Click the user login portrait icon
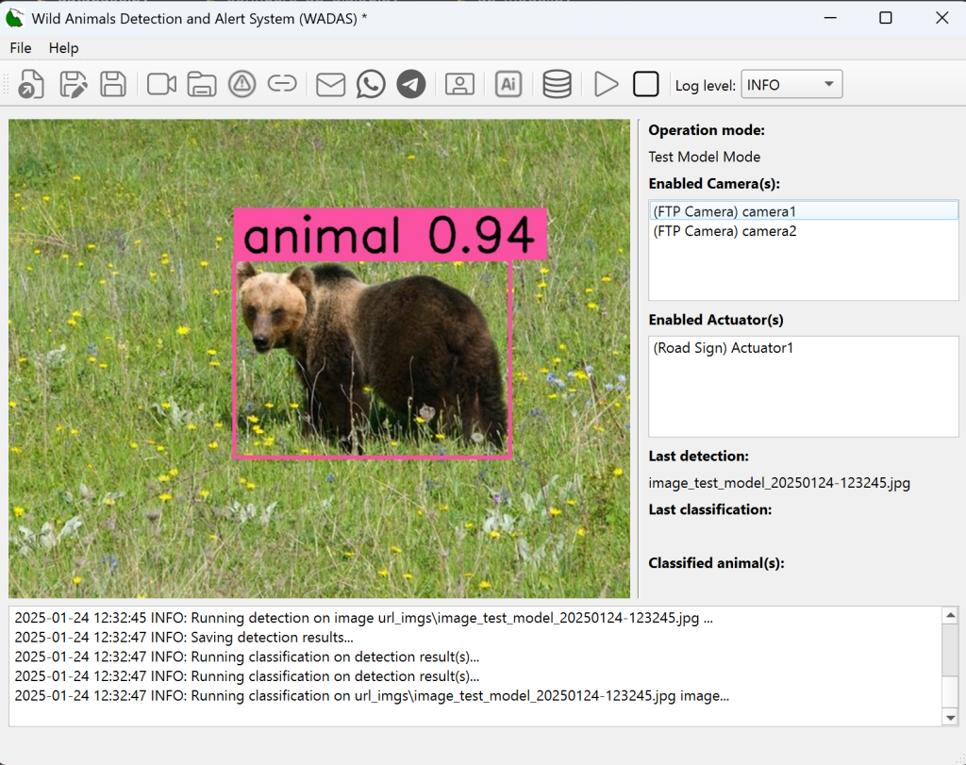This screenshot has height=765, width=966. [459, 85]
